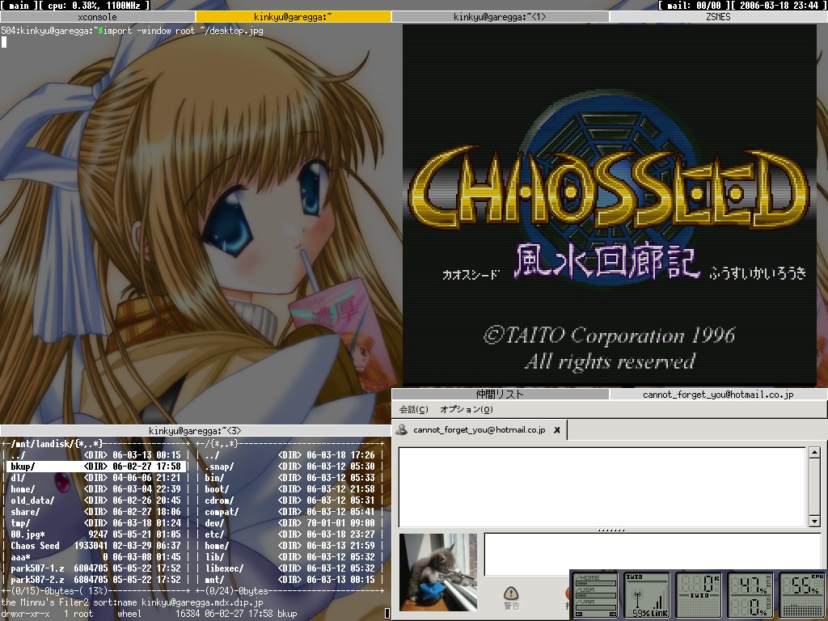Click the cpu 0.38% 1100MHz status indicator
The image size is (828, 621).
point(94,6)
